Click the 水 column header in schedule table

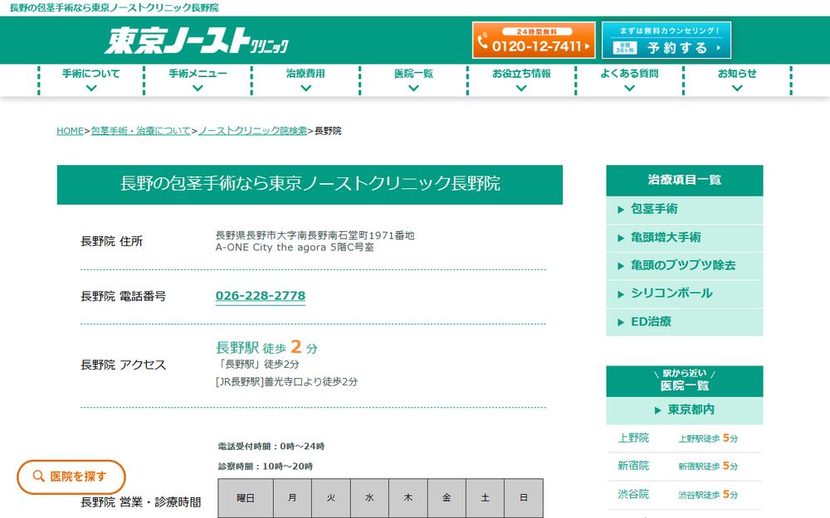(x=369, y=498)
